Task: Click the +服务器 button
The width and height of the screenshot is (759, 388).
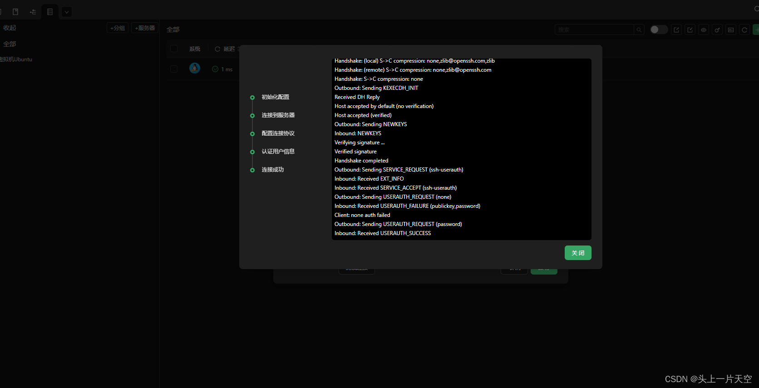Action: 145,28
